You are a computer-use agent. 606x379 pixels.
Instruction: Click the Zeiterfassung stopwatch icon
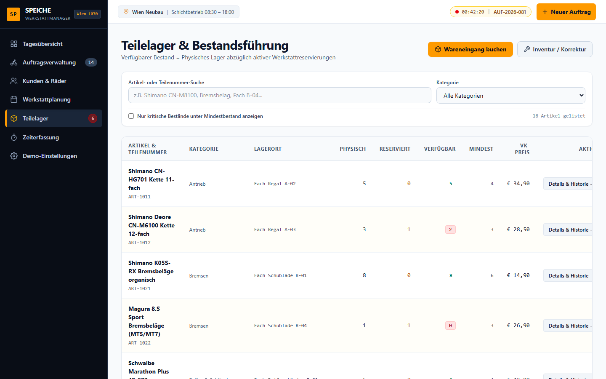point(14,137)
